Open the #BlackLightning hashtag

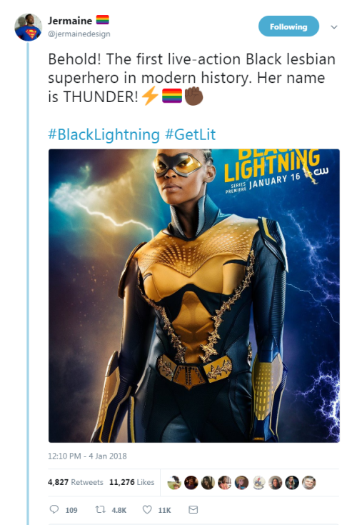[104, 134]
